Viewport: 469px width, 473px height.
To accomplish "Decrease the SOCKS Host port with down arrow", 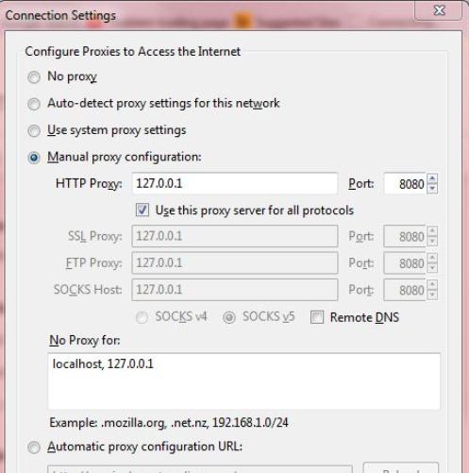I will coord(432,295).
